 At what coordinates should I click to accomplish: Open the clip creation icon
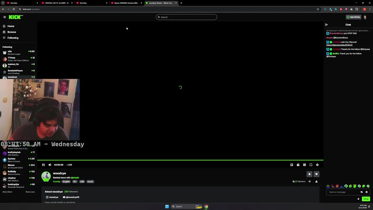pyautogui.click(x=298, y=165)
